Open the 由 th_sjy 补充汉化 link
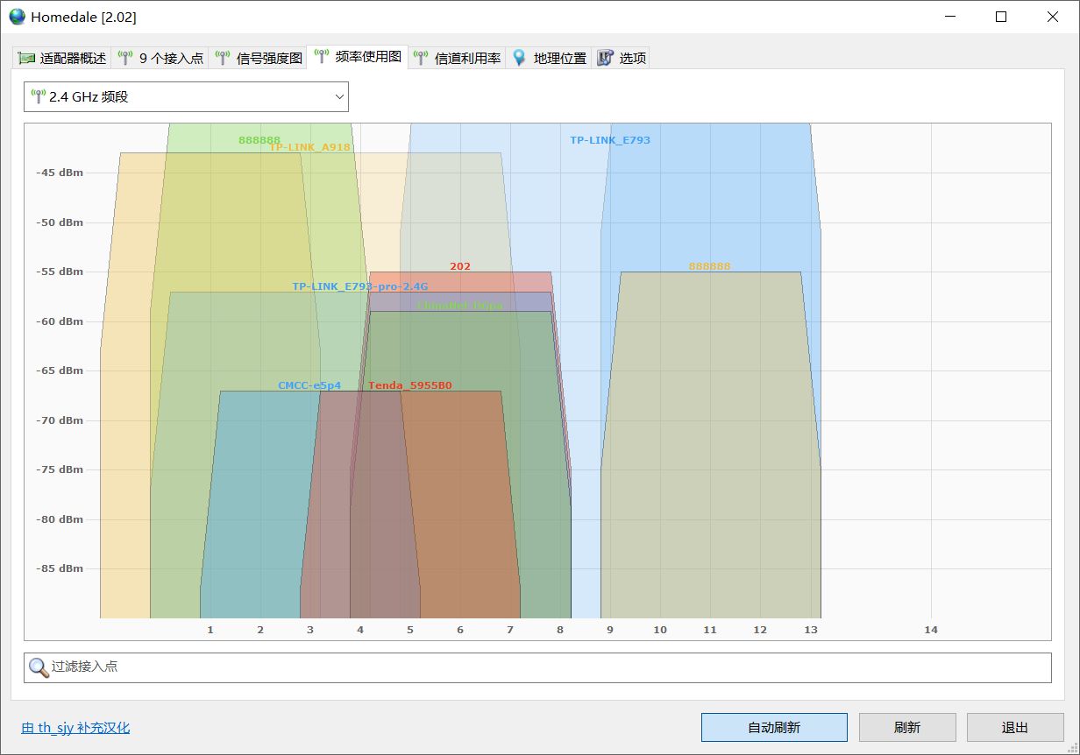1080x755 pixels. (75, 728)
